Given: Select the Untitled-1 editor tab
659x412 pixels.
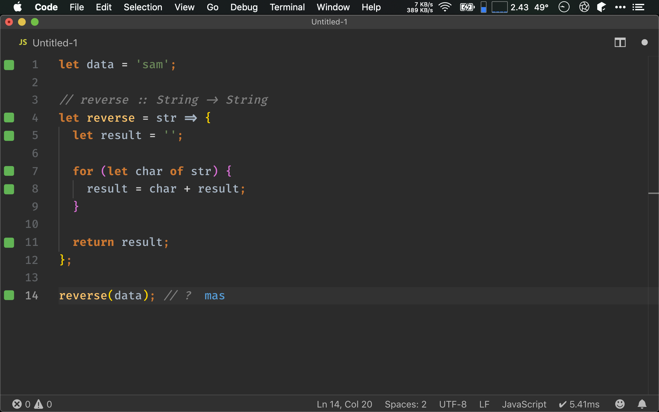Looking at the screenshot, I should click(55, 43).
